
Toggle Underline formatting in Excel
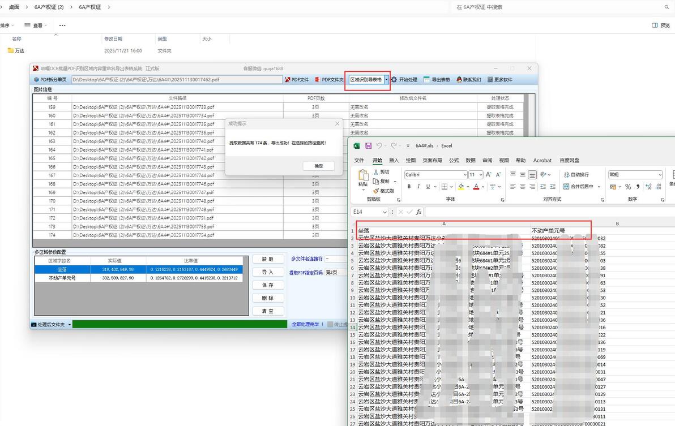click(428, 187)
